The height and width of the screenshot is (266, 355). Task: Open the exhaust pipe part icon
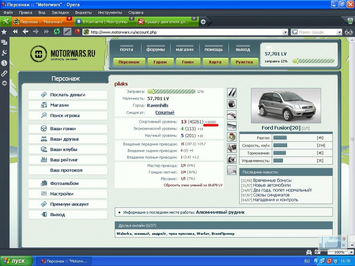click(232, 115)
